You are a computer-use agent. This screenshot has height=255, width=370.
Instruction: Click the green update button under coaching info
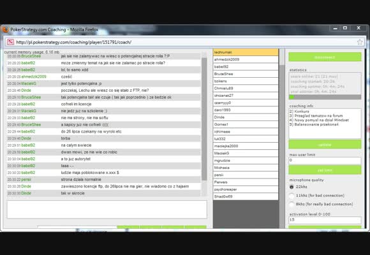[x=325, y=144]
